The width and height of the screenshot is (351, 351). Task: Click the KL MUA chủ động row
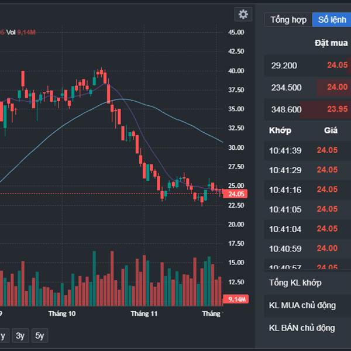coord(302,305)
